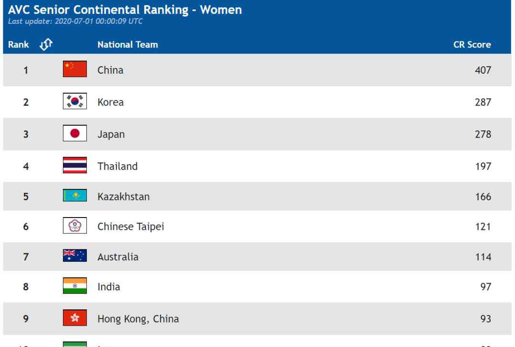Click the AVC Senior Continental Ranking title

pyautogui.click(x=125, y=10)
